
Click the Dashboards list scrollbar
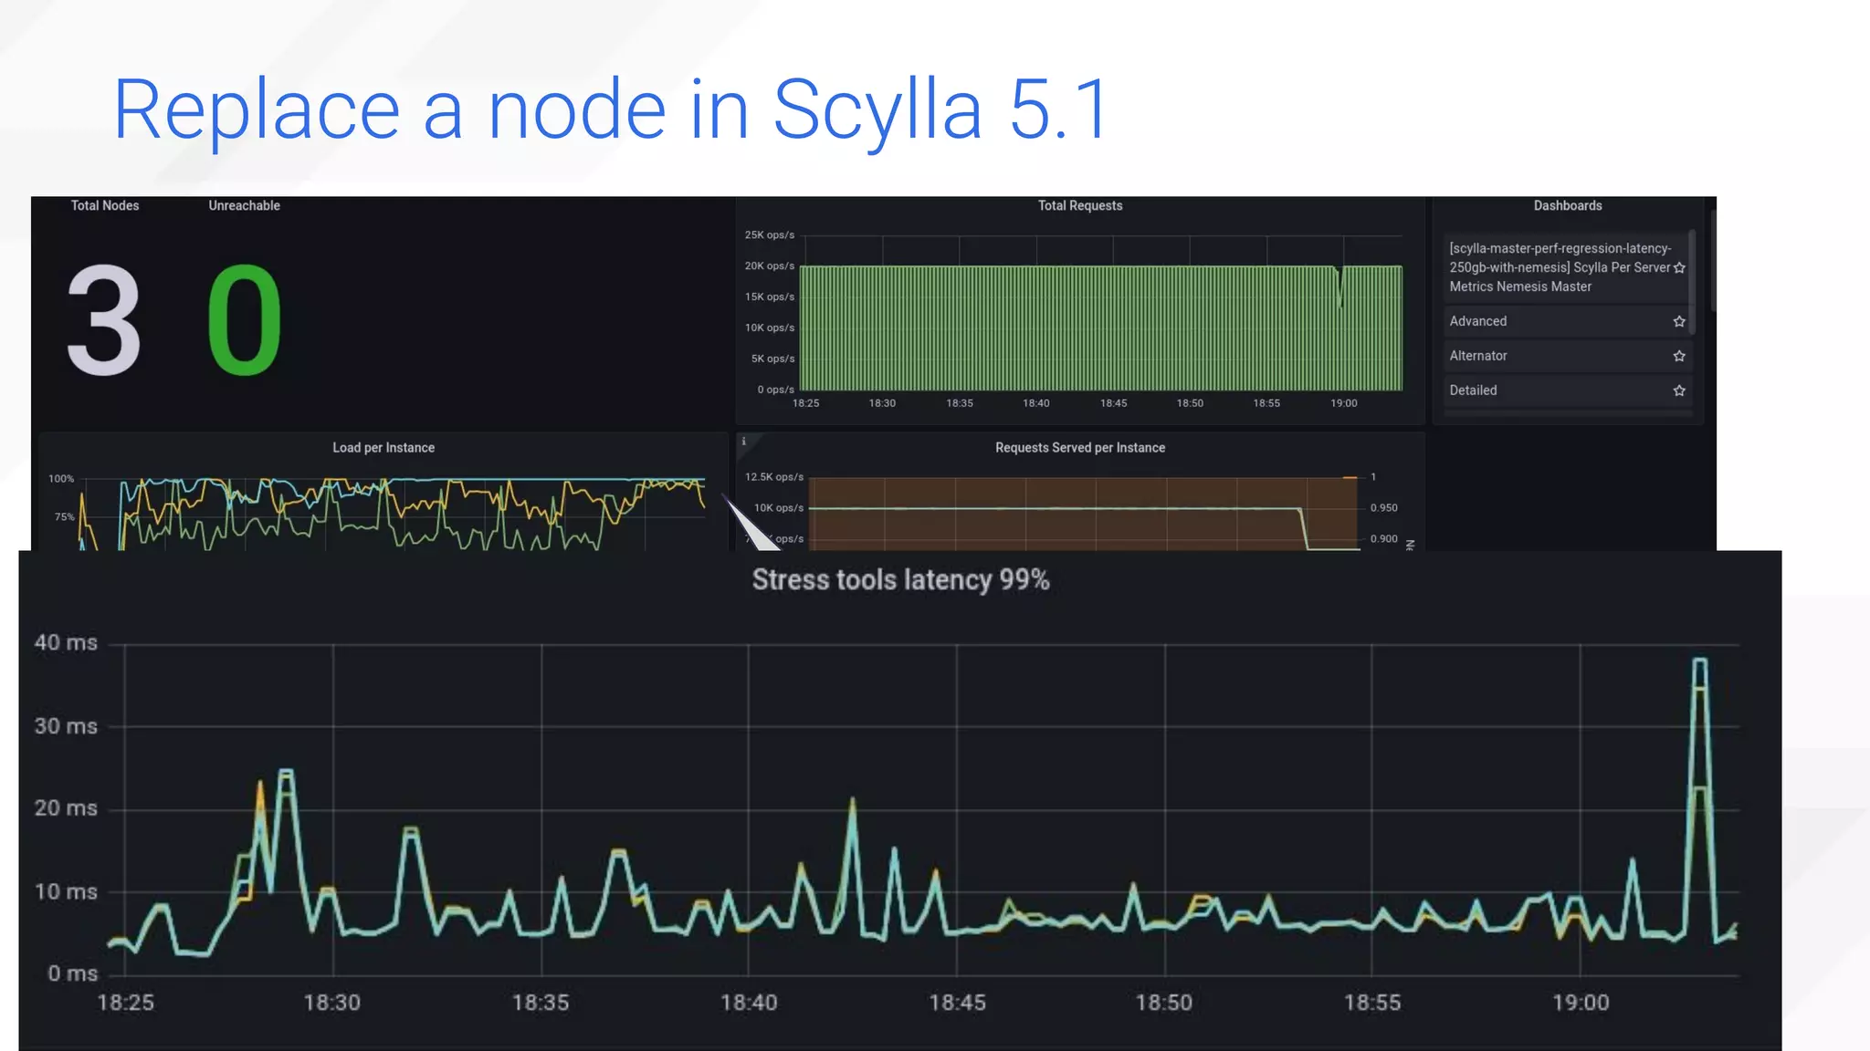pos(1691,283)
